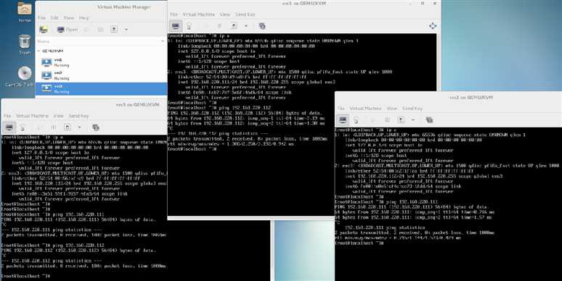Show graphical console in the center console window
This screenshot has height=281, width=562.
tap(175, 26)
